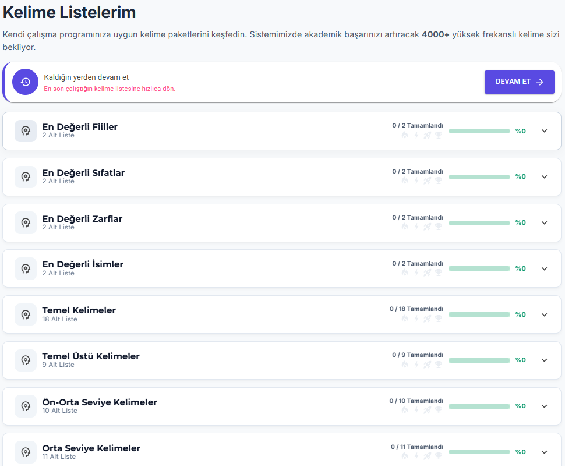Click the Temel Kelimeler progress bar
The height and width of the screenshot is (467, 565).
pyautogui.click(x=479, y=314)
